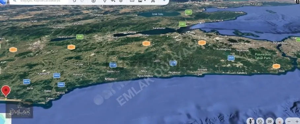The width and height of the screenshot is (300, 124).
Task: Click Polonezköy Tabiat Parkı label
Action: click(x=263, y=56)
